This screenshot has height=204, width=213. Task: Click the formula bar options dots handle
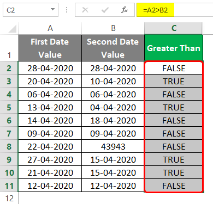pos(67,10)
